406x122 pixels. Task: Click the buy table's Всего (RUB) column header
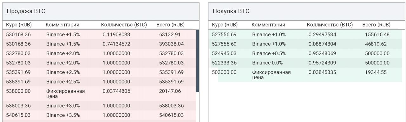pos(377,25)
